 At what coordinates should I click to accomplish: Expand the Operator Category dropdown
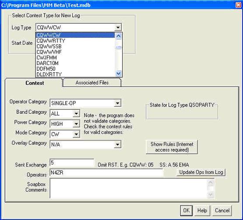point(117,103)
